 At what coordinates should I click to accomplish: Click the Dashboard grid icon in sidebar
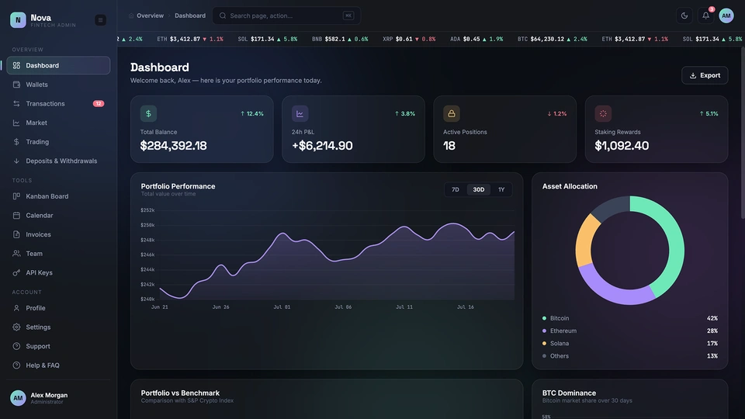point(16,65)
